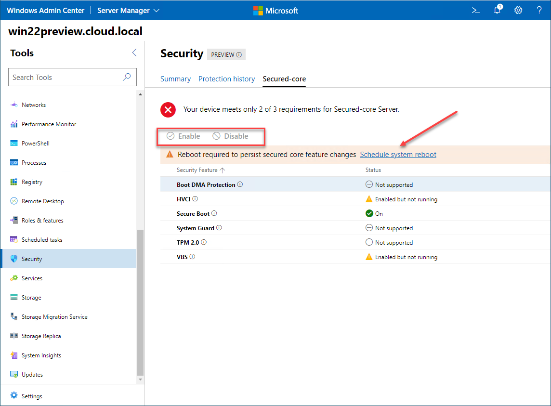The height and width of the screenshot is (406, 551).
Task: Click the Performance Monitor chart icon
Action: pyautogui.click(x=13, y=124)
